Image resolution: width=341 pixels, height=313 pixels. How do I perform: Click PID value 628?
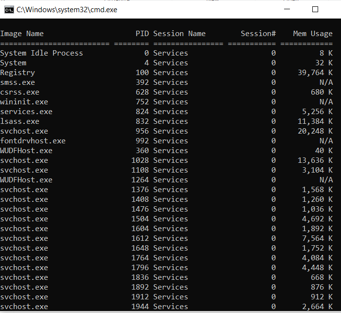[x=142, y=92]
